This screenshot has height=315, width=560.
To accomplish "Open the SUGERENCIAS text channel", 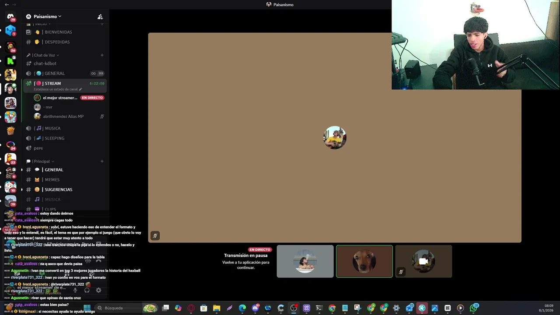I will click(64, 189).
